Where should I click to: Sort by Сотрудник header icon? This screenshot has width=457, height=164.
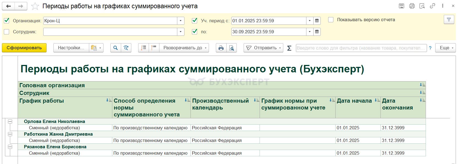point(422,92)
